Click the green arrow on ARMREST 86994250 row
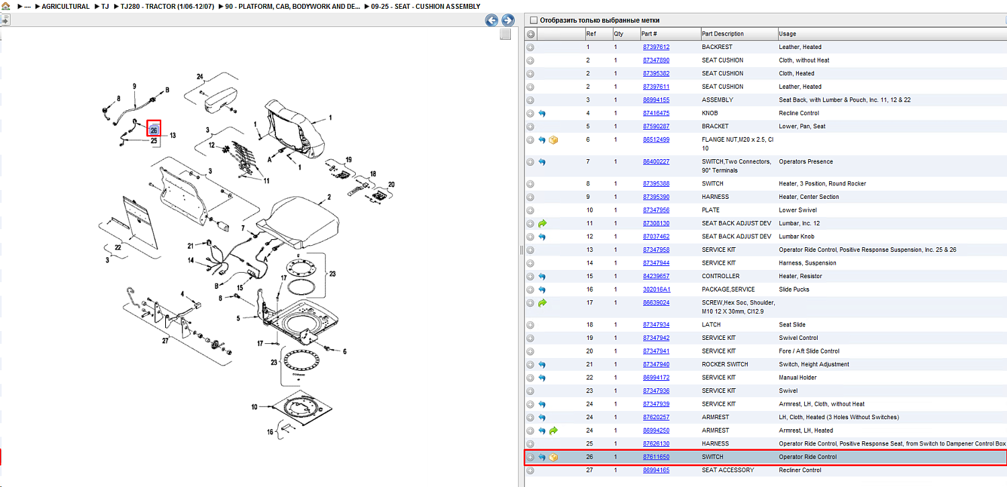Image resolution: width=1007 pixels, height=487 pixels. pyautogui.click(x=553, y=431)
